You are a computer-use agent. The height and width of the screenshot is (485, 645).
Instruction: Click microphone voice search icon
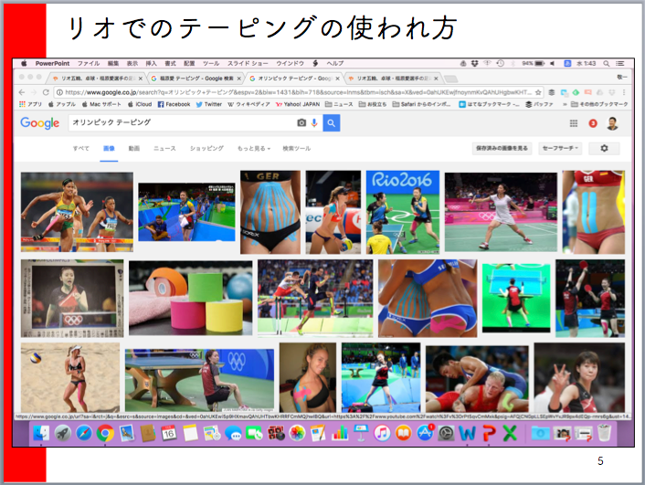314,123
